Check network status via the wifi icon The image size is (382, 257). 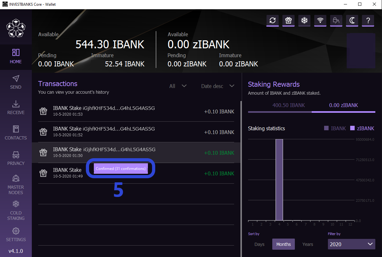[320, 21]
